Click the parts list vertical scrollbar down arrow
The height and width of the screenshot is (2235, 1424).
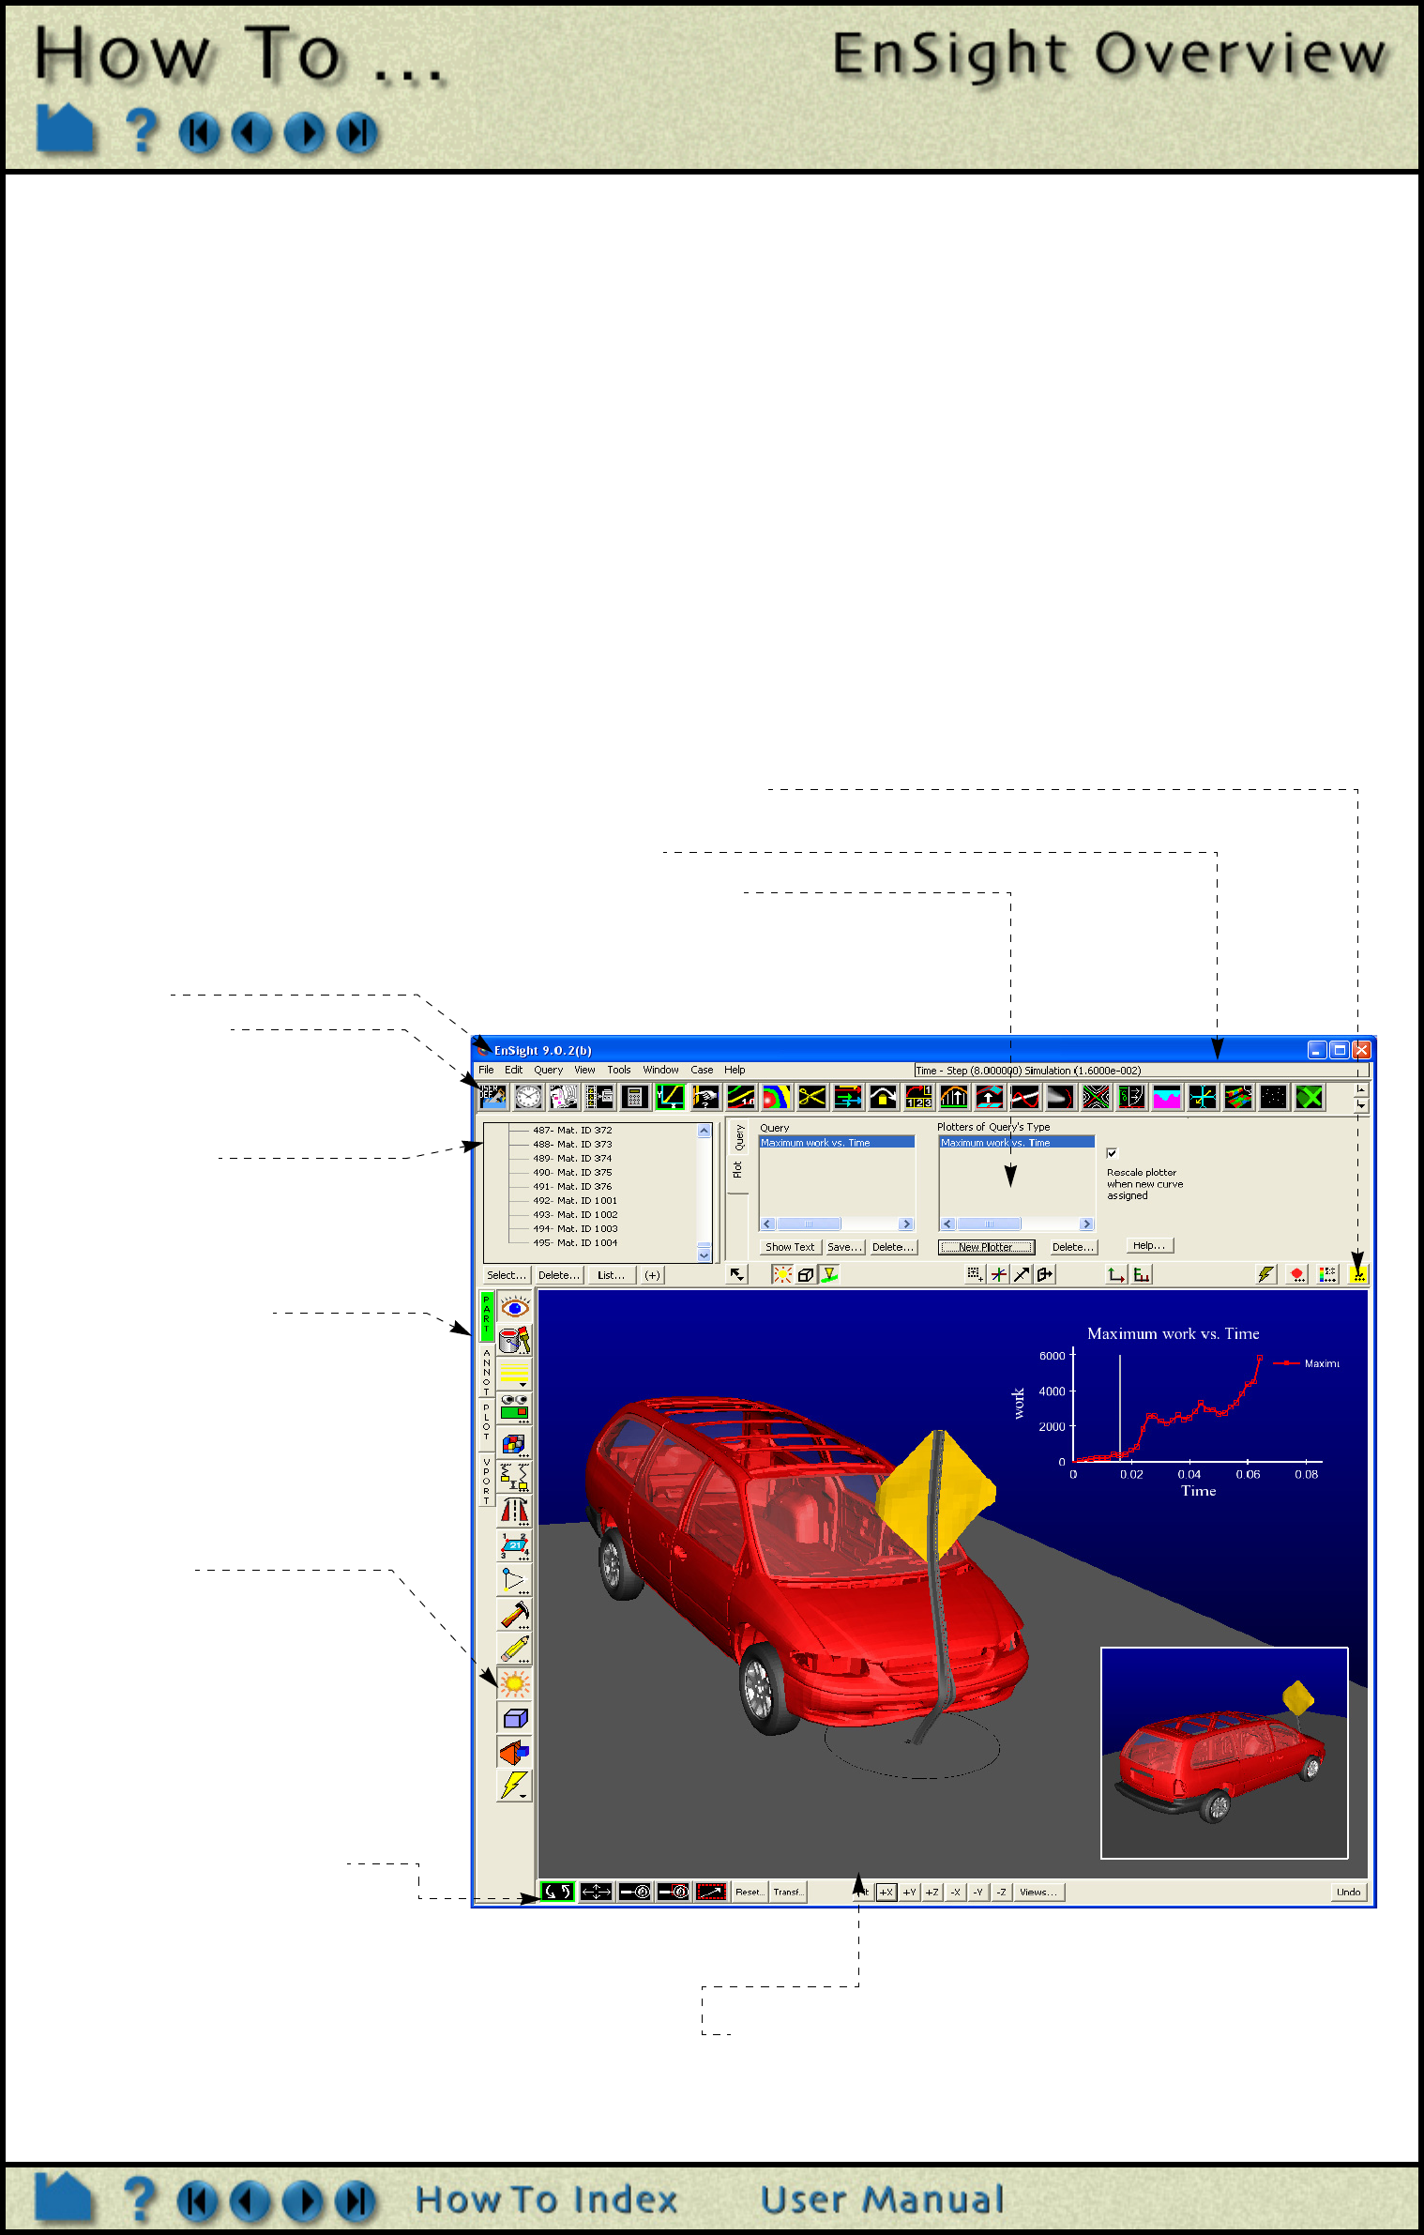click(704, 1254)
